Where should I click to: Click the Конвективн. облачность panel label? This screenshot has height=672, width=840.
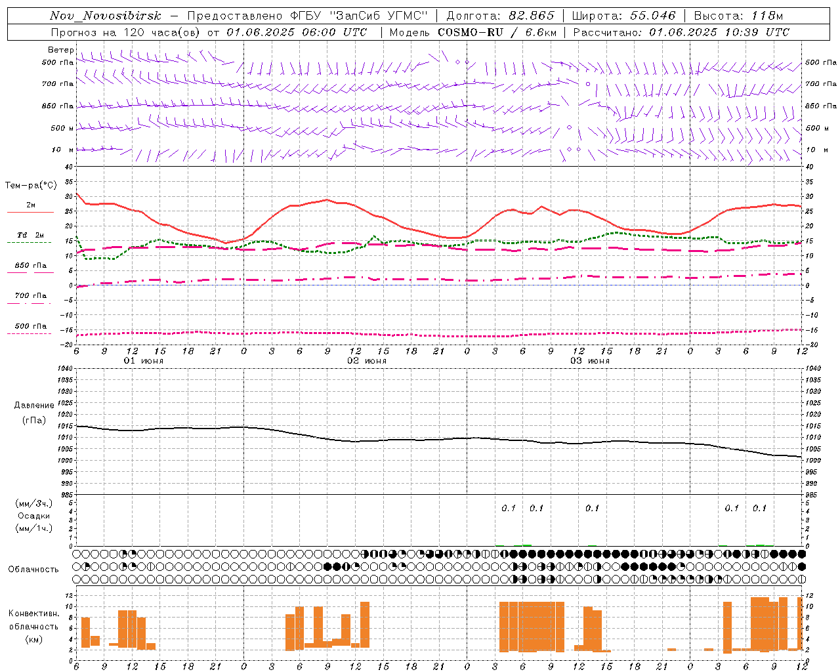[33, 626]
